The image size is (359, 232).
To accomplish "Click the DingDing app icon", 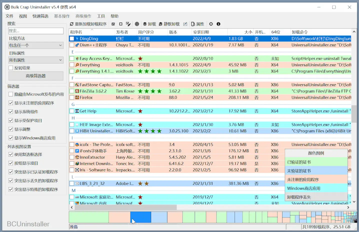I will [77, 39].
